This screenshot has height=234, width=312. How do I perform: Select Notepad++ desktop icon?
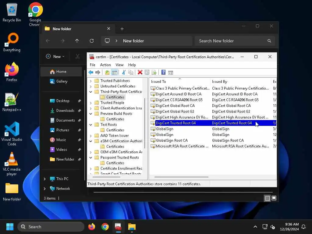12,102
